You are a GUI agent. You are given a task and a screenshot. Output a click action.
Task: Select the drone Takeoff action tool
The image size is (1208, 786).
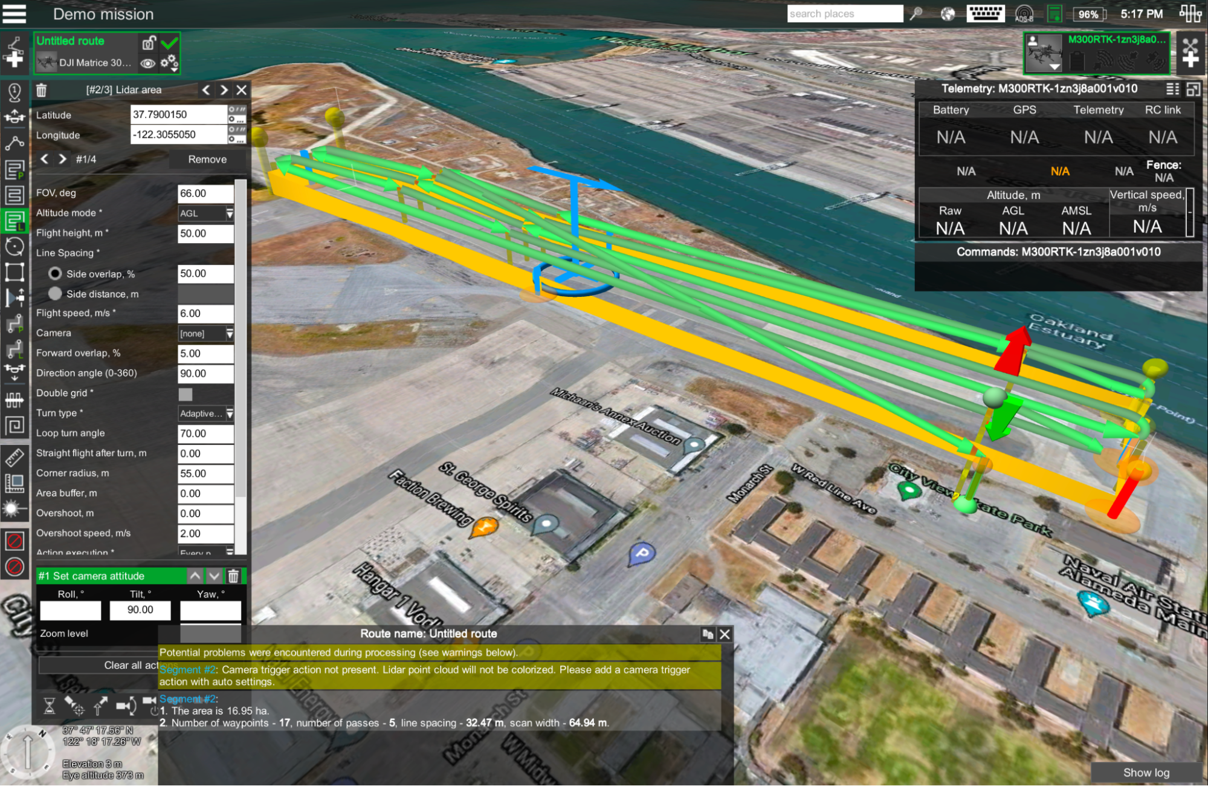pos(15,117)
